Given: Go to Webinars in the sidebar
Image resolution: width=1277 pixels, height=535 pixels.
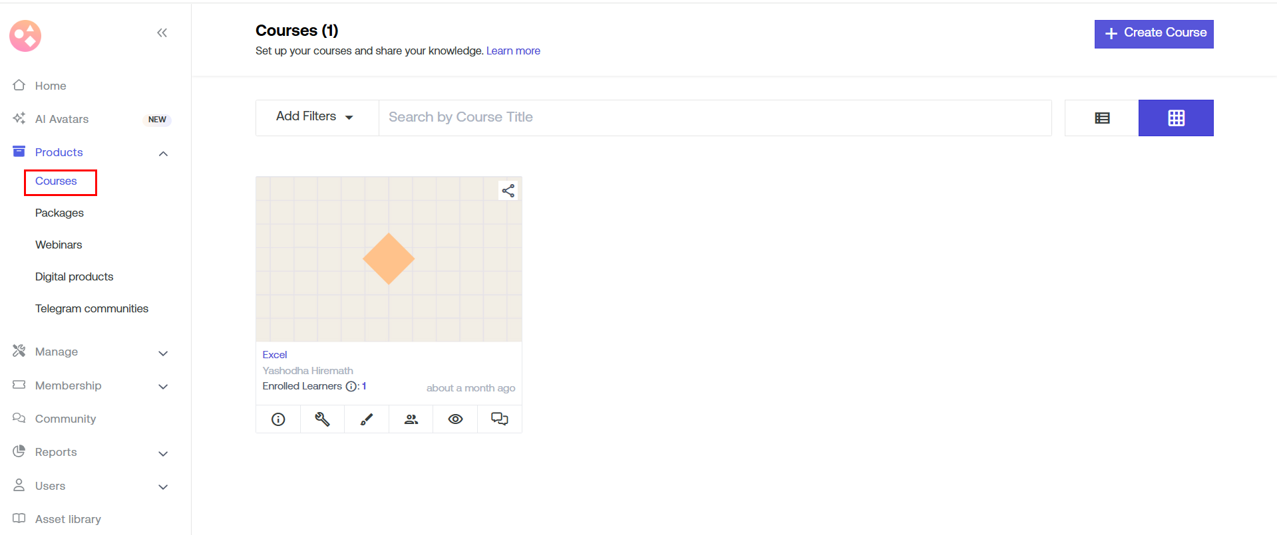Looking at the screenshot, I should pos(59,245).
